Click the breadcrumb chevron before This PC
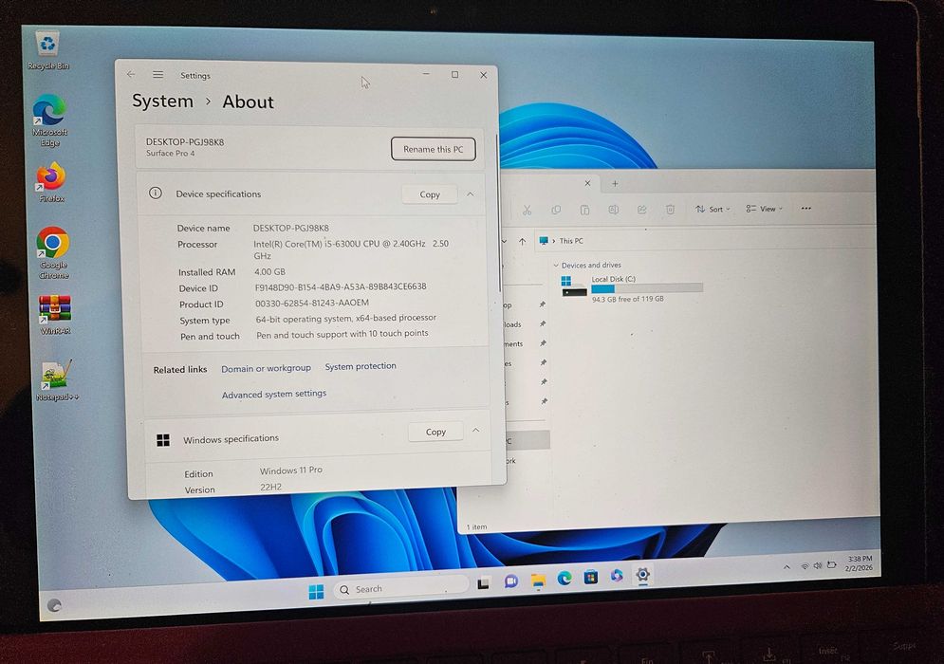Screen dimensions: 944x664 [554, 241]
